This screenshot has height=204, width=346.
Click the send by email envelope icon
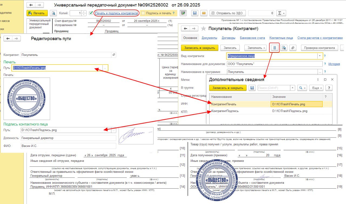point(204,13)
